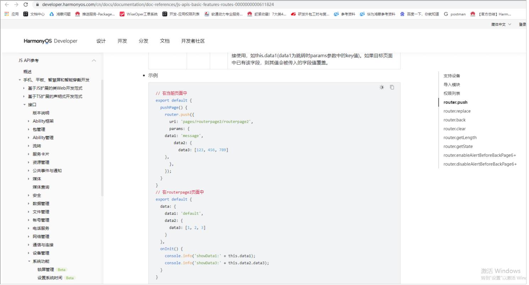Expand the 网络管理 node
The width and height of the screenshot is (529, 285).
pyautogui.click(x=29, y=237)
